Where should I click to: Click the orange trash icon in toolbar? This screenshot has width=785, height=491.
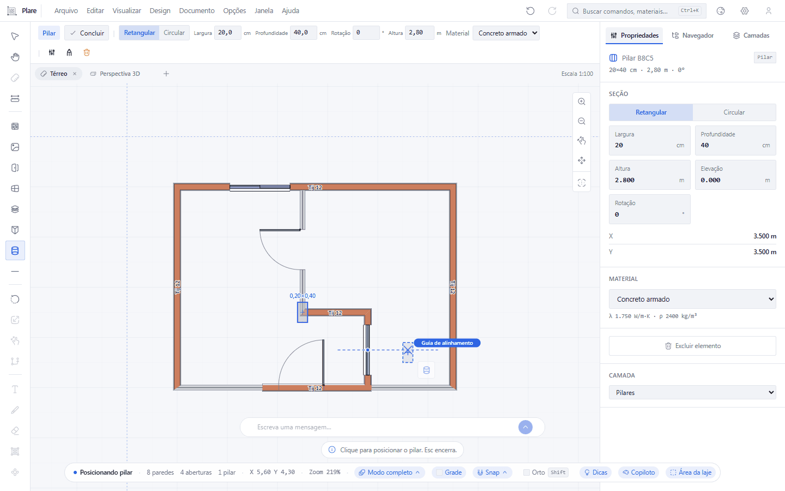coord(87,52)
